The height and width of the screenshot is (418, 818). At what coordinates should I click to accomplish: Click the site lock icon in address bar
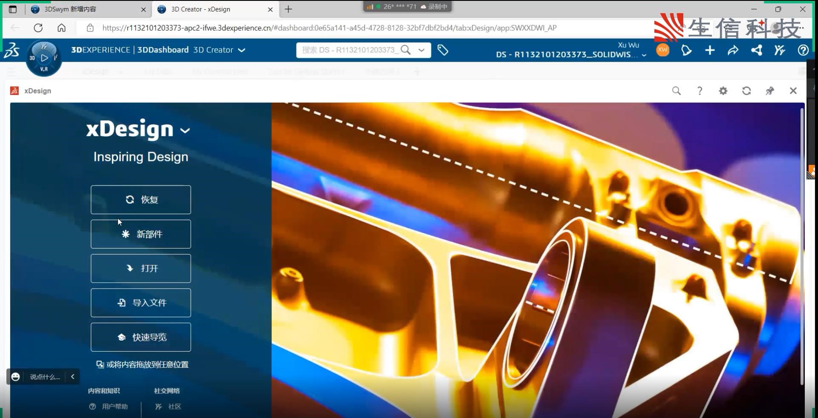tap(90, 28)
